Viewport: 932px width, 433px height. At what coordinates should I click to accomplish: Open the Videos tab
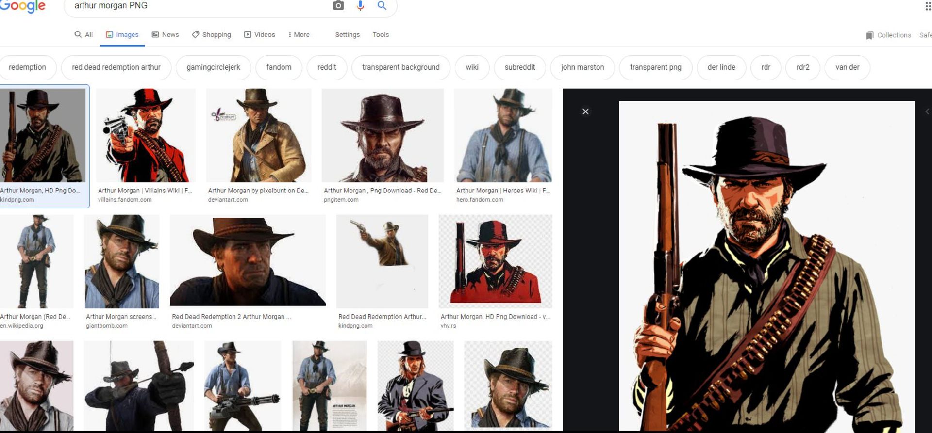259,34
